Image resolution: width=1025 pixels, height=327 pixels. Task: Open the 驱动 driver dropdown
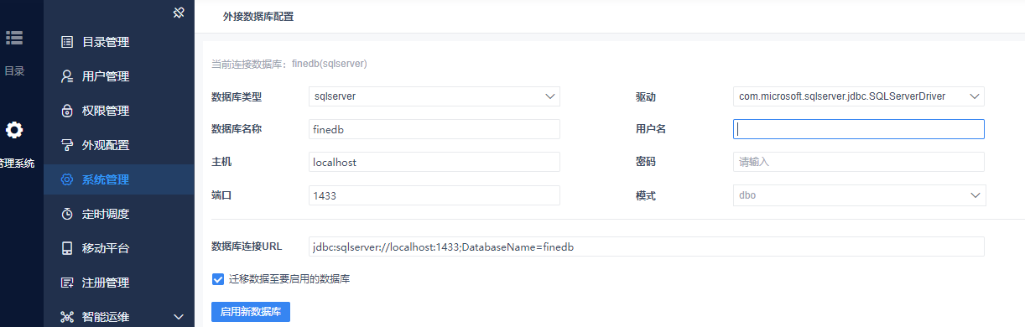pos(859,96)
